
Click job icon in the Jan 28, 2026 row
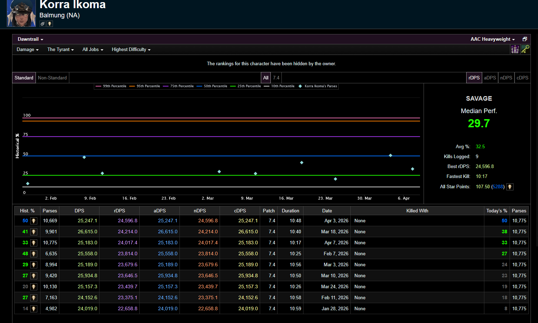pyautogui.click(x=34, y=309)
